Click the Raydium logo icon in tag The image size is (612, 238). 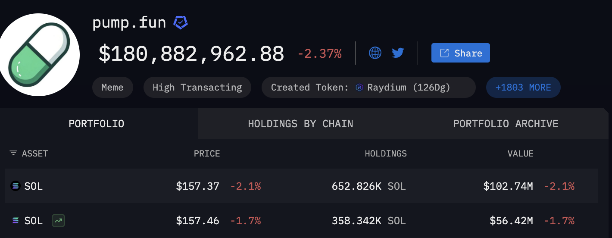[x=359, y=88]
